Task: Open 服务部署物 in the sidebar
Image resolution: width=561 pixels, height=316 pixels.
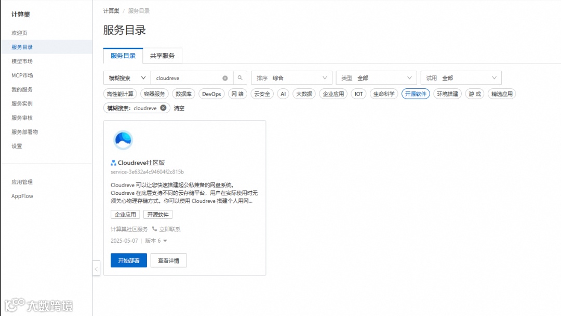Action: pos(25,131)
